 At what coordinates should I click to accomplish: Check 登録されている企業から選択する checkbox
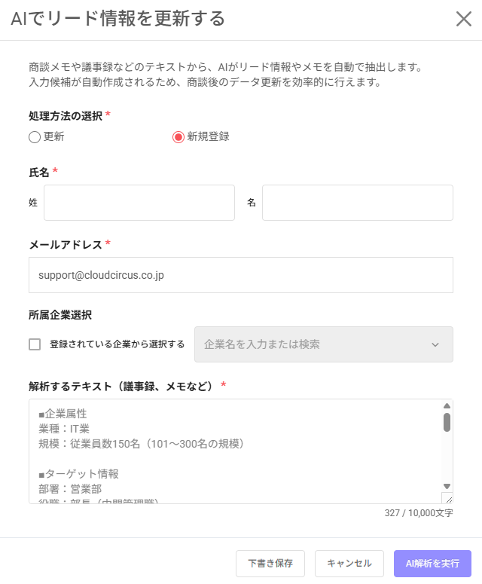click(35, 344)
